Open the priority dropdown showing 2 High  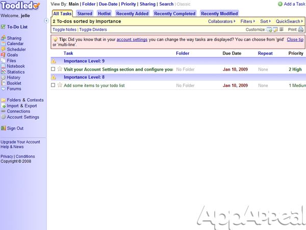click(295, 70)
